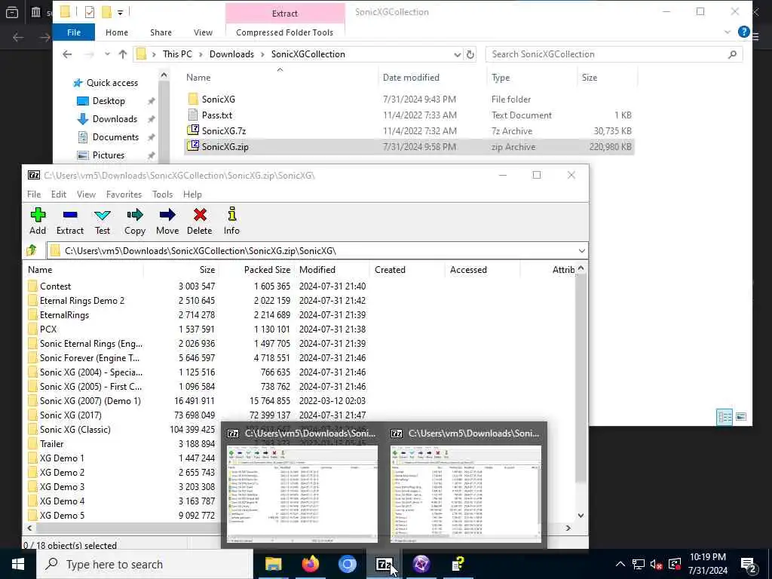Viewport: 772px width, 579px height.
Task: Open the 7-Zip Favorites menu
Action: 124,195
